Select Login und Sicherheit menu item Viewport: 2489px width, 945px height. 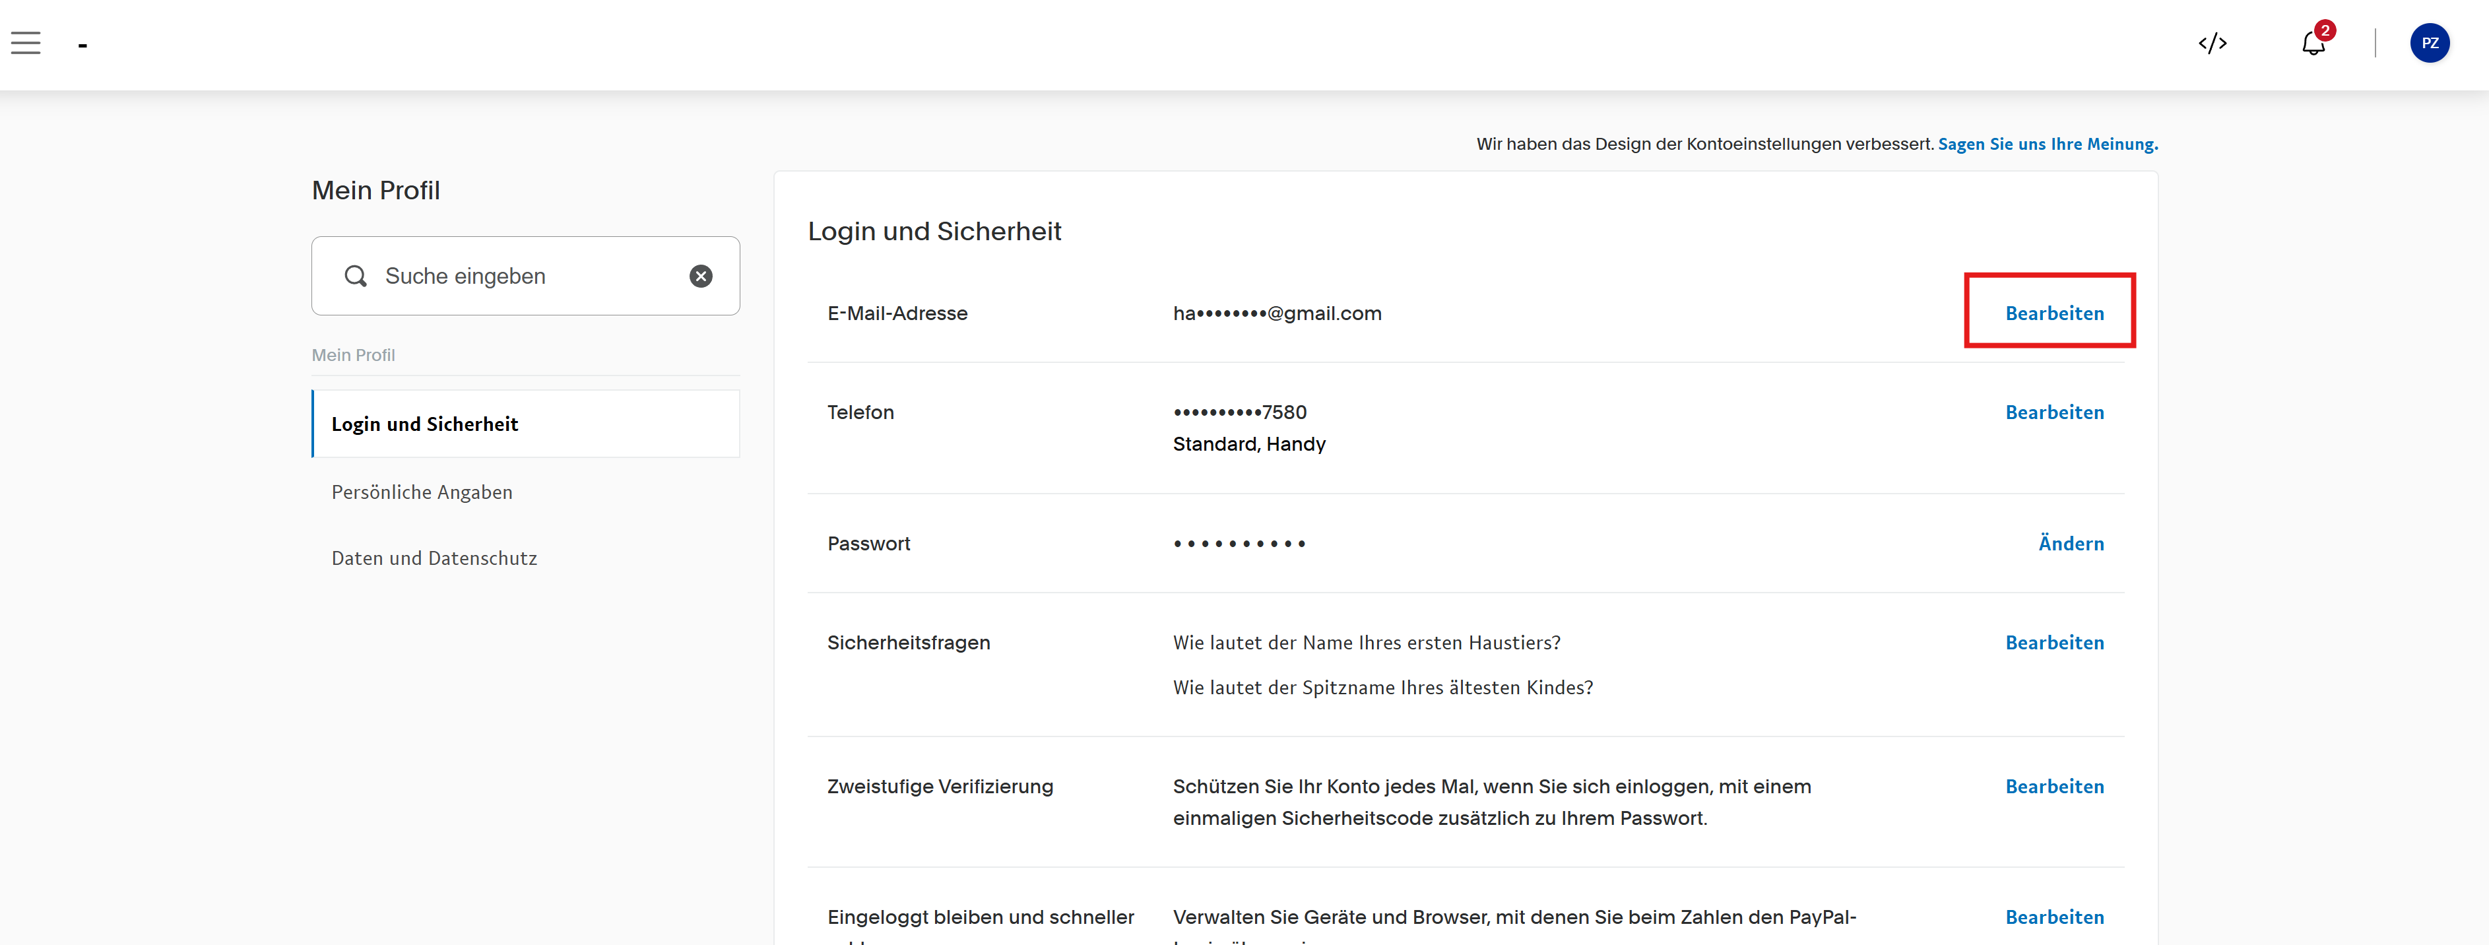point(425,424)
